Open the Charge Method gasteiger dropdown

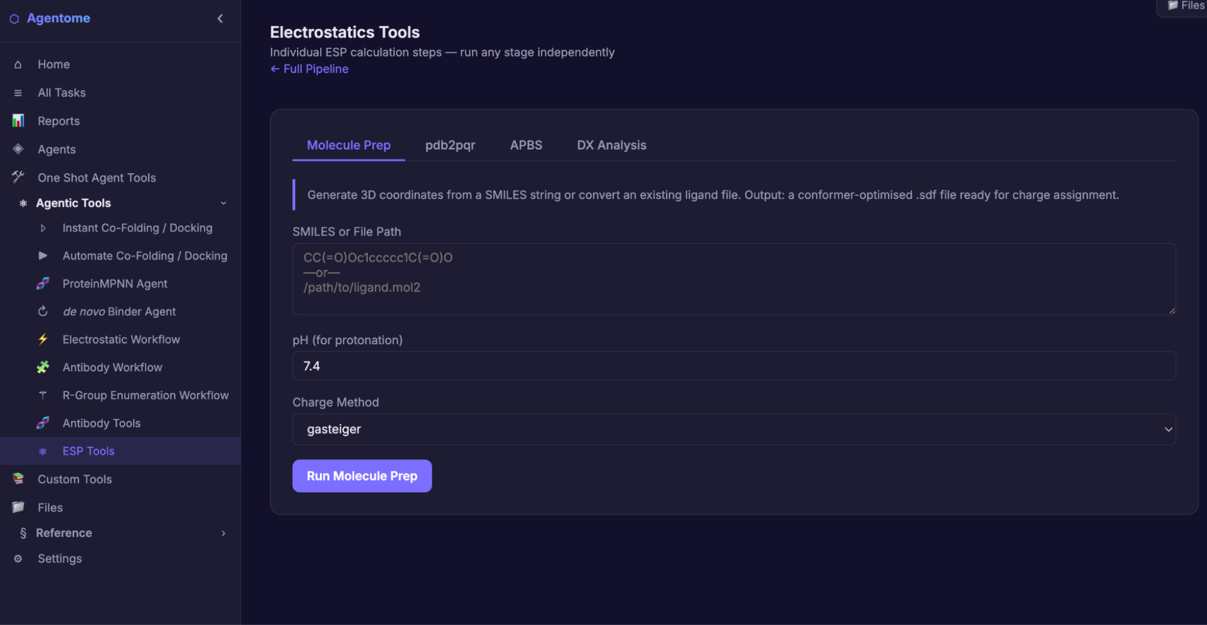click(734, 429)
